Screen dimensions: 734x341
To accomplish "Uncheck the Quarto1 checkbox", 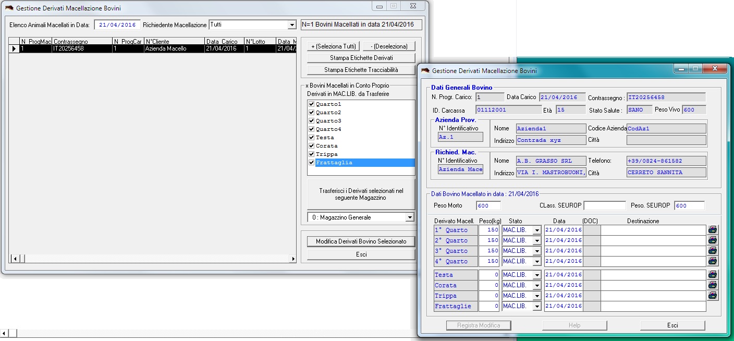I will click(312, 104).
